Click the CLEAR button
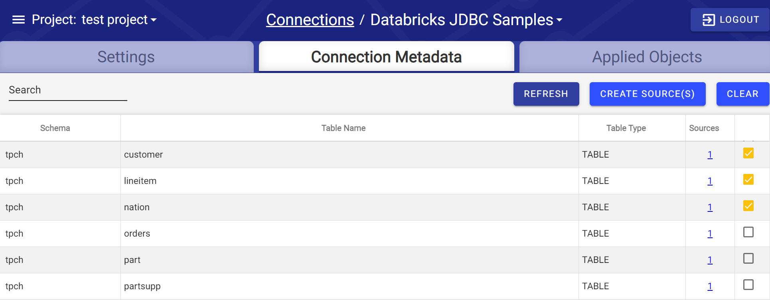The width and height of the screenshot is (770, 300). pos(742,94)
